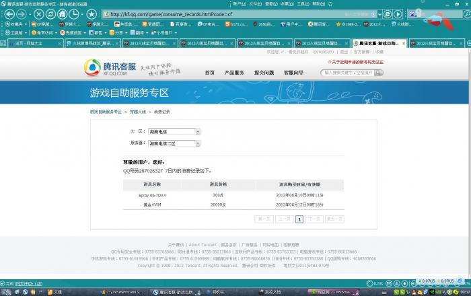
Task: Open the red account notice link
Action: pyautogui.click(x=355, y=62)
